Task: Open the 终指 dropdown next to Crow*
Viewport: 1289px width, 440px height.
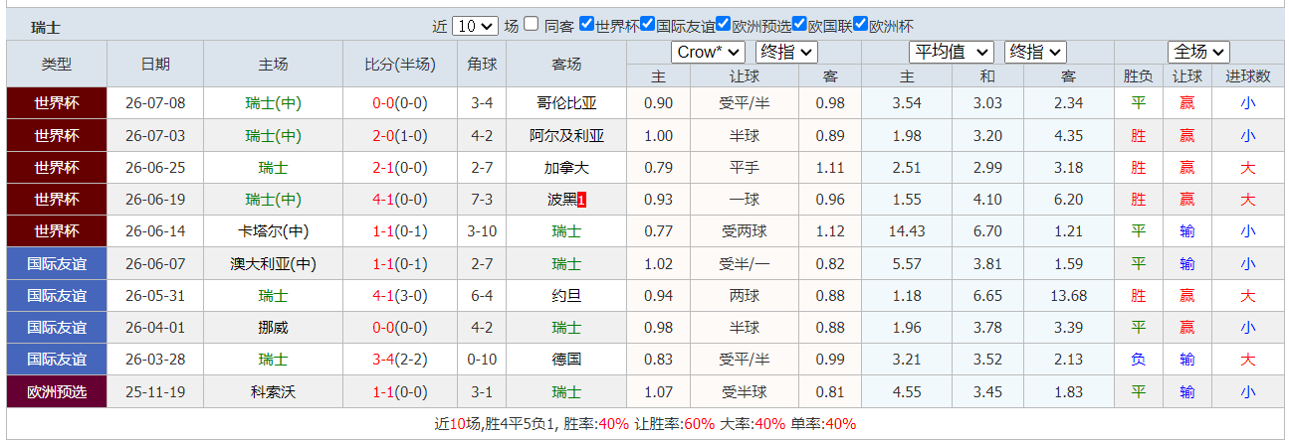Action: (x=786, y=52)
